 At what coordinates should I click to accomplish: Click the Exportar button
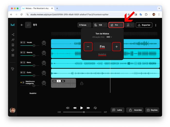pyautogui.click(x=144, y=25)
